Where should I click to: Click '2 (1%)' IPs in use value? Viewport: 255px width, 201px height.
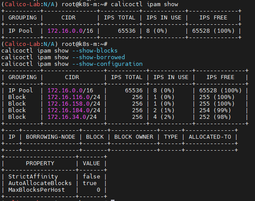tap(164, 110)
